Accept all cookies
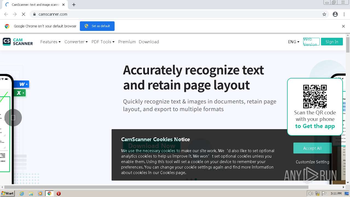Viewport: 350px width, 197px height. click(x=312, y=148)
